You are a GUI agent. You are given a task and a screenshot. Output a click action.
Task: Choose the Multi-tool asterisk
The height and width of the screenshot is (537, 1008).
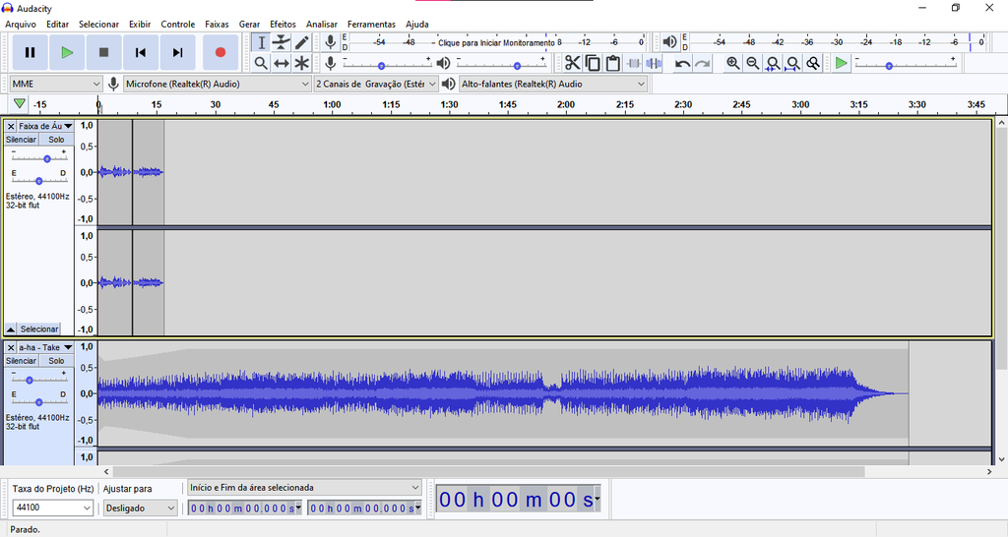pos(302,64)
